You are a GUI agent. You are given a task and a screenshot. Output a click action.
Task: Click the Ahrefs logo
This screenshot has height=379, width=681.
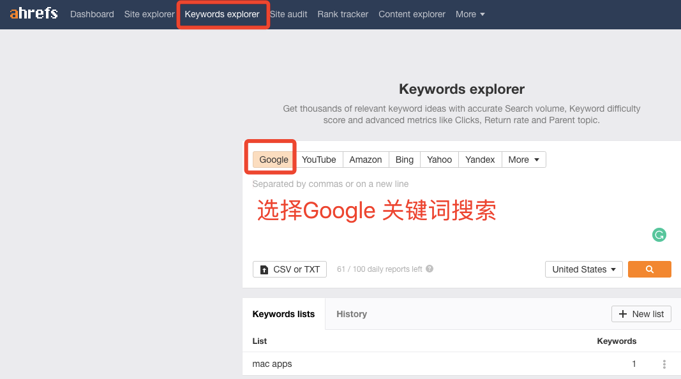pos(33,13)
